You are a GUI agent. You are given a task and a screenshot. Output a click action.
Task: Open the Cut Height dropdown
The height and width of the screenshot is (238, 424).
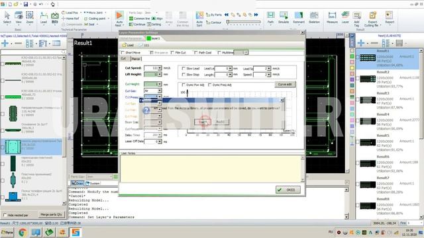(x=160, y=84)
